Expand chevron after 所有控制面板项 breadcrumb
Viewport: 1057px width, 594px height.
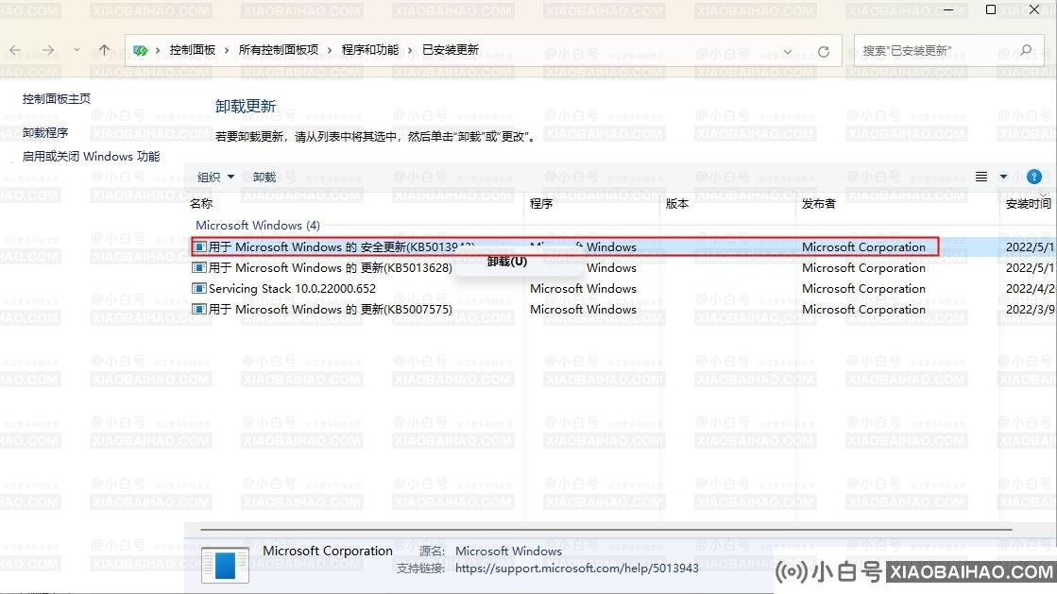[330, 51]
